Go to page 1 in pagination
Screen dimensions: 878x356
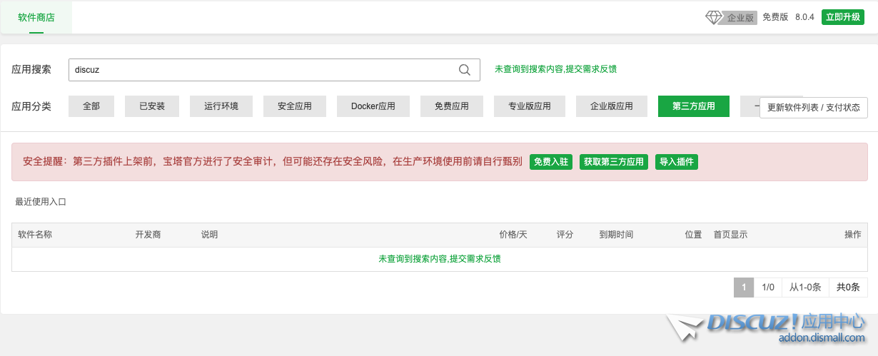pos(743,288)
